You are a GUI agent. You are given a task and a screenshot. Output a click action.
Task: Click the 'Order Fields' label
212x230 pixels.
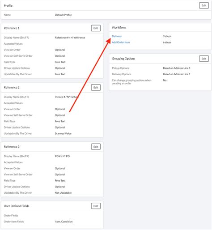(x=11, y=216)
